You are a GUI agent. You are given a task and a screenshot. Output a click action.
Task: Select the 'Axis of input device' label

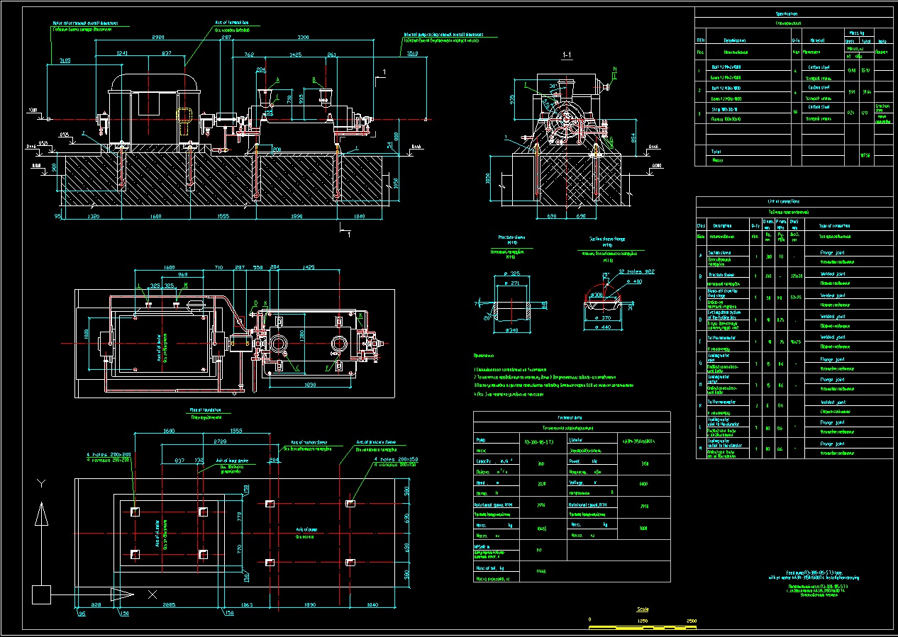click(231, 459)
